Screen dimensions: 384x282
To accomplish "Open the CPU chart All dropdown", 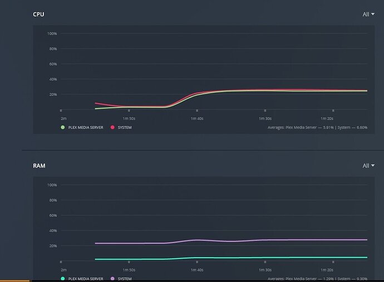I will click(x=368, y=14).
